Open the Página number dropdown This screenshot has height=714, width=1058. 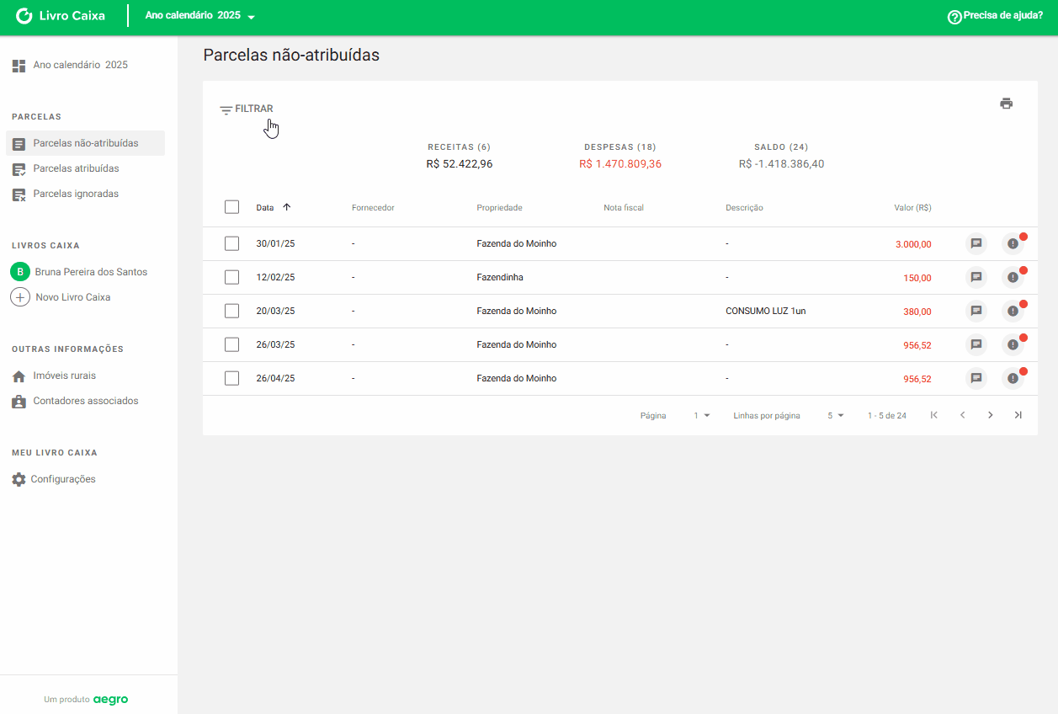coord(701,416)
